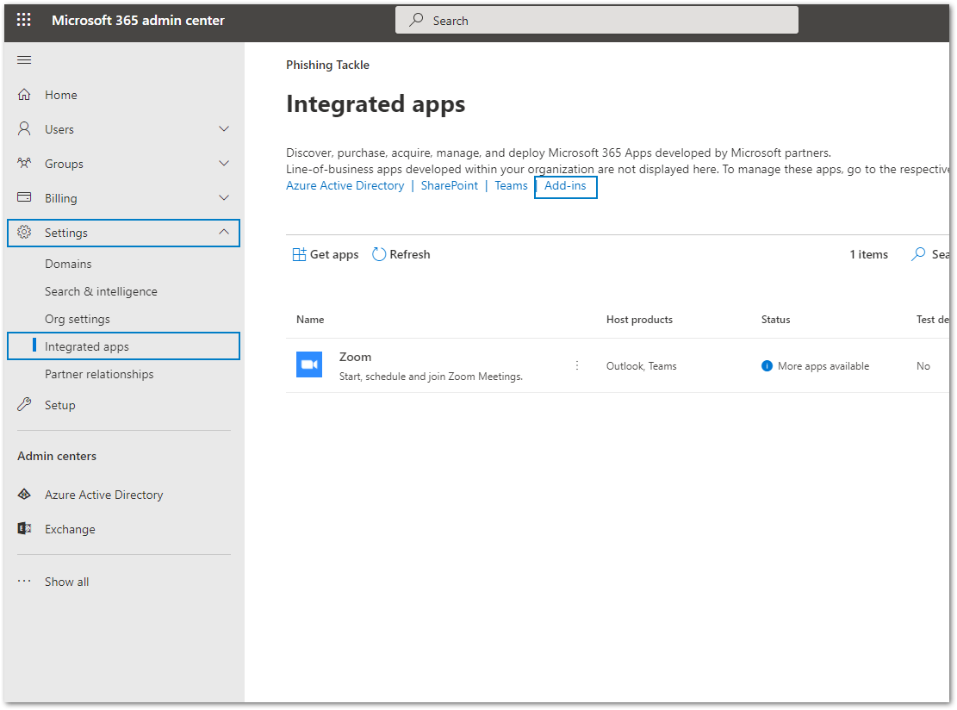The width and height of the screenshot is (957, 710).
Task: Click the Refresh circular arrow icon
Action: [x=379, y=254]
